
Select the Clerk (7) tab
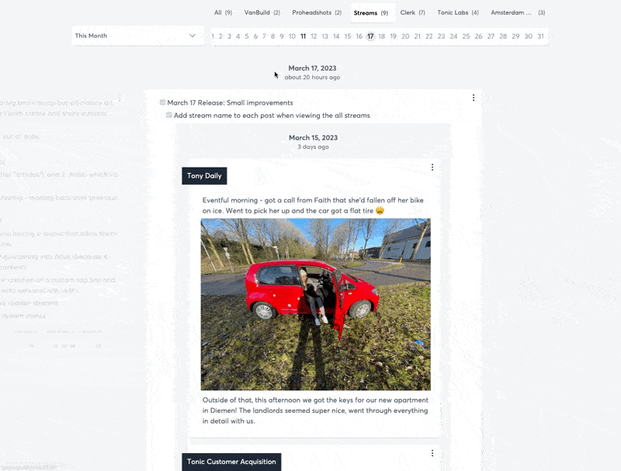(x=412, y=12)
